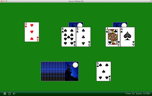
Task: Click face-down card above 9 of spades
Action: tap(76, 25)
